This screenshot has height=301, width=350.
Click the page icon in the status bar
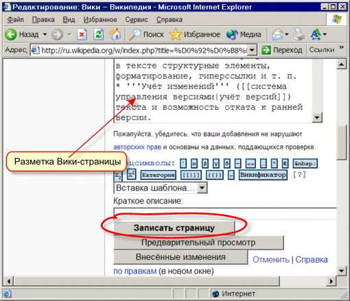pyautogui.click(x=7, y=294)
